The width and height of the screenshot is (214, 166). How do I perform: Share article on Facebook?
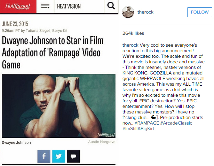coord(44,156)
